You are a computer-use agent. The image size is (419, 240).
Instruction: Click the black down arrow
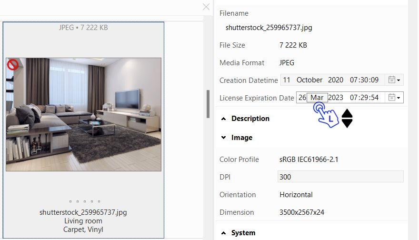click(347, 123)
